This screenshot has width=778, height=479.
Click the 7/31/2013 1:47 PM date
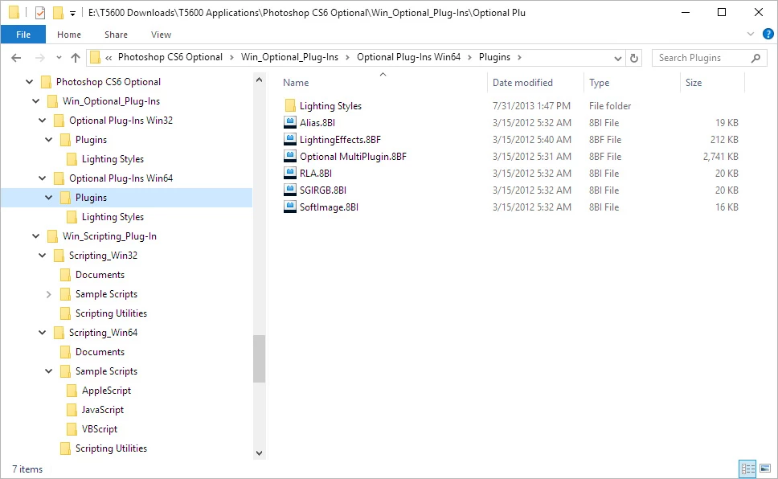point(531,106)
